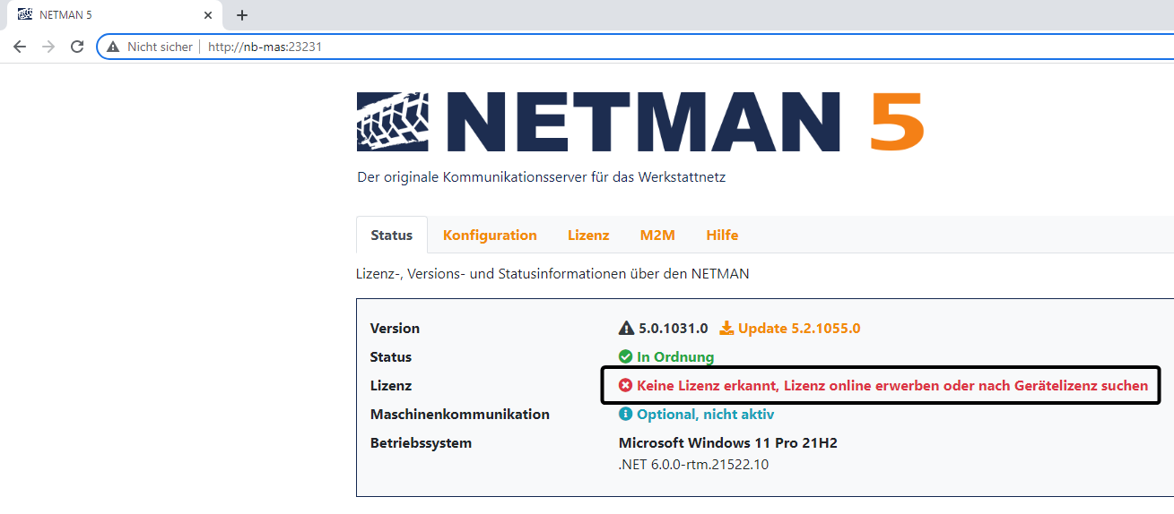The width and height of the screenshot is (1174, 514).
Task: Click the 'Lizenz' row label in table
Action: coord(391,386)
